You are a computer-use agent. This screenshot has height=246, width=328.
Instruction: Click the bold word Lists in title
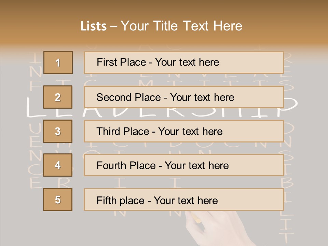click(94, 26)
